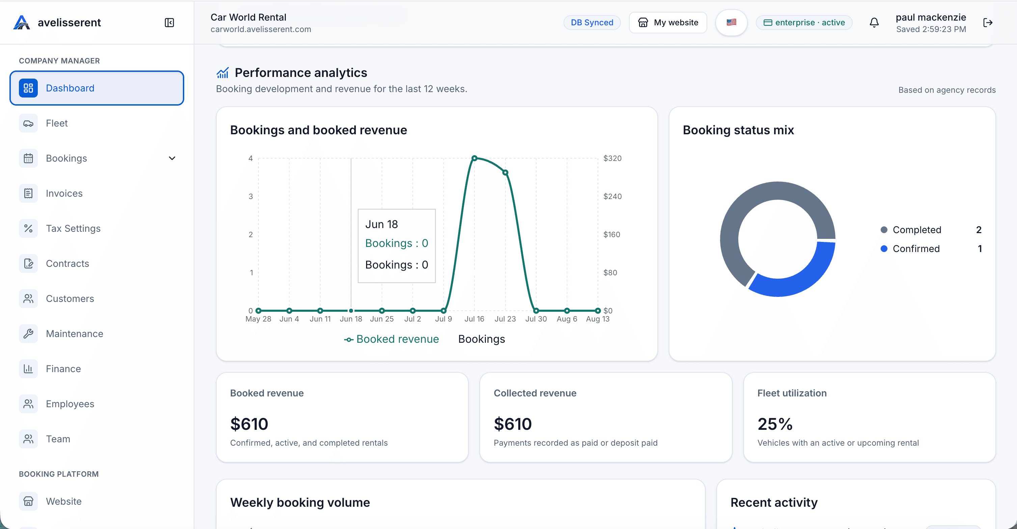
Task: Click the Fleet utilization 25% card
Action: point(869,417)
